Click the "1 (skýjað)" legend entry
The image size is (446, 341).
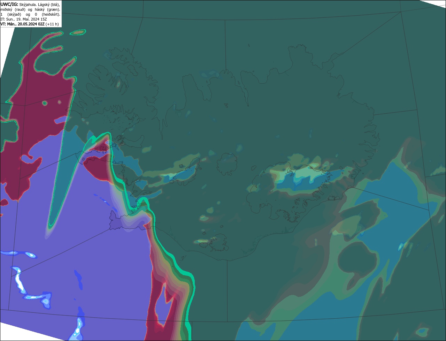point(11,15)
